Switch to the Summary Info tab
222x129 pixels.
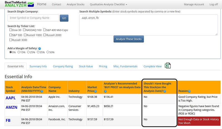click(x=38, y=66)
